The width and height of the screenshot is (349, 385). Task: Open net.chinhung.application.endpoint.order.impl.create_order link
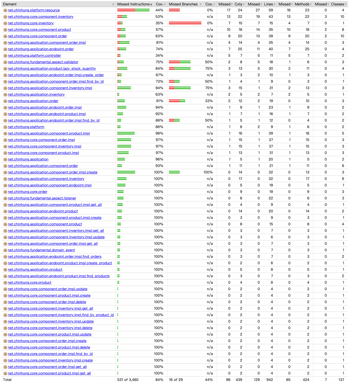coord(56,75)
